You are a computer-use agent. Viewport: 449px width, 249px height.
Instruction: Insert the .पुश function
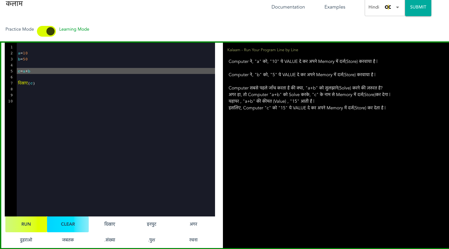point(152,240)
